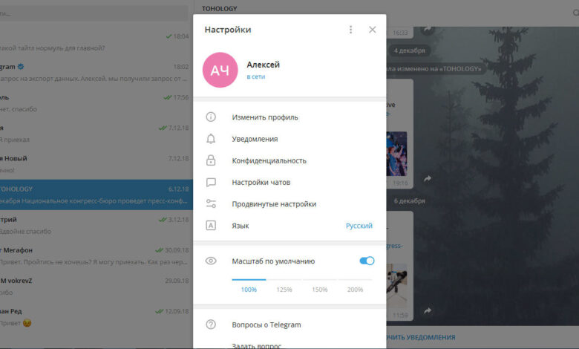Open the three-dot menu in Настройки header

point(351,30)
